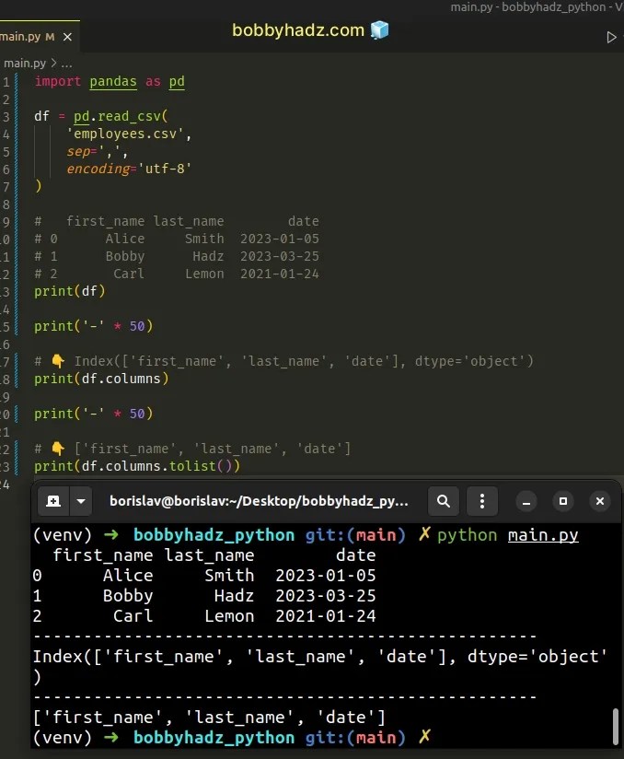The height and width of the screenshot is (759, 624).
Task: Click the 'Bobby' comment row in editor
Action: coord(177,256)
